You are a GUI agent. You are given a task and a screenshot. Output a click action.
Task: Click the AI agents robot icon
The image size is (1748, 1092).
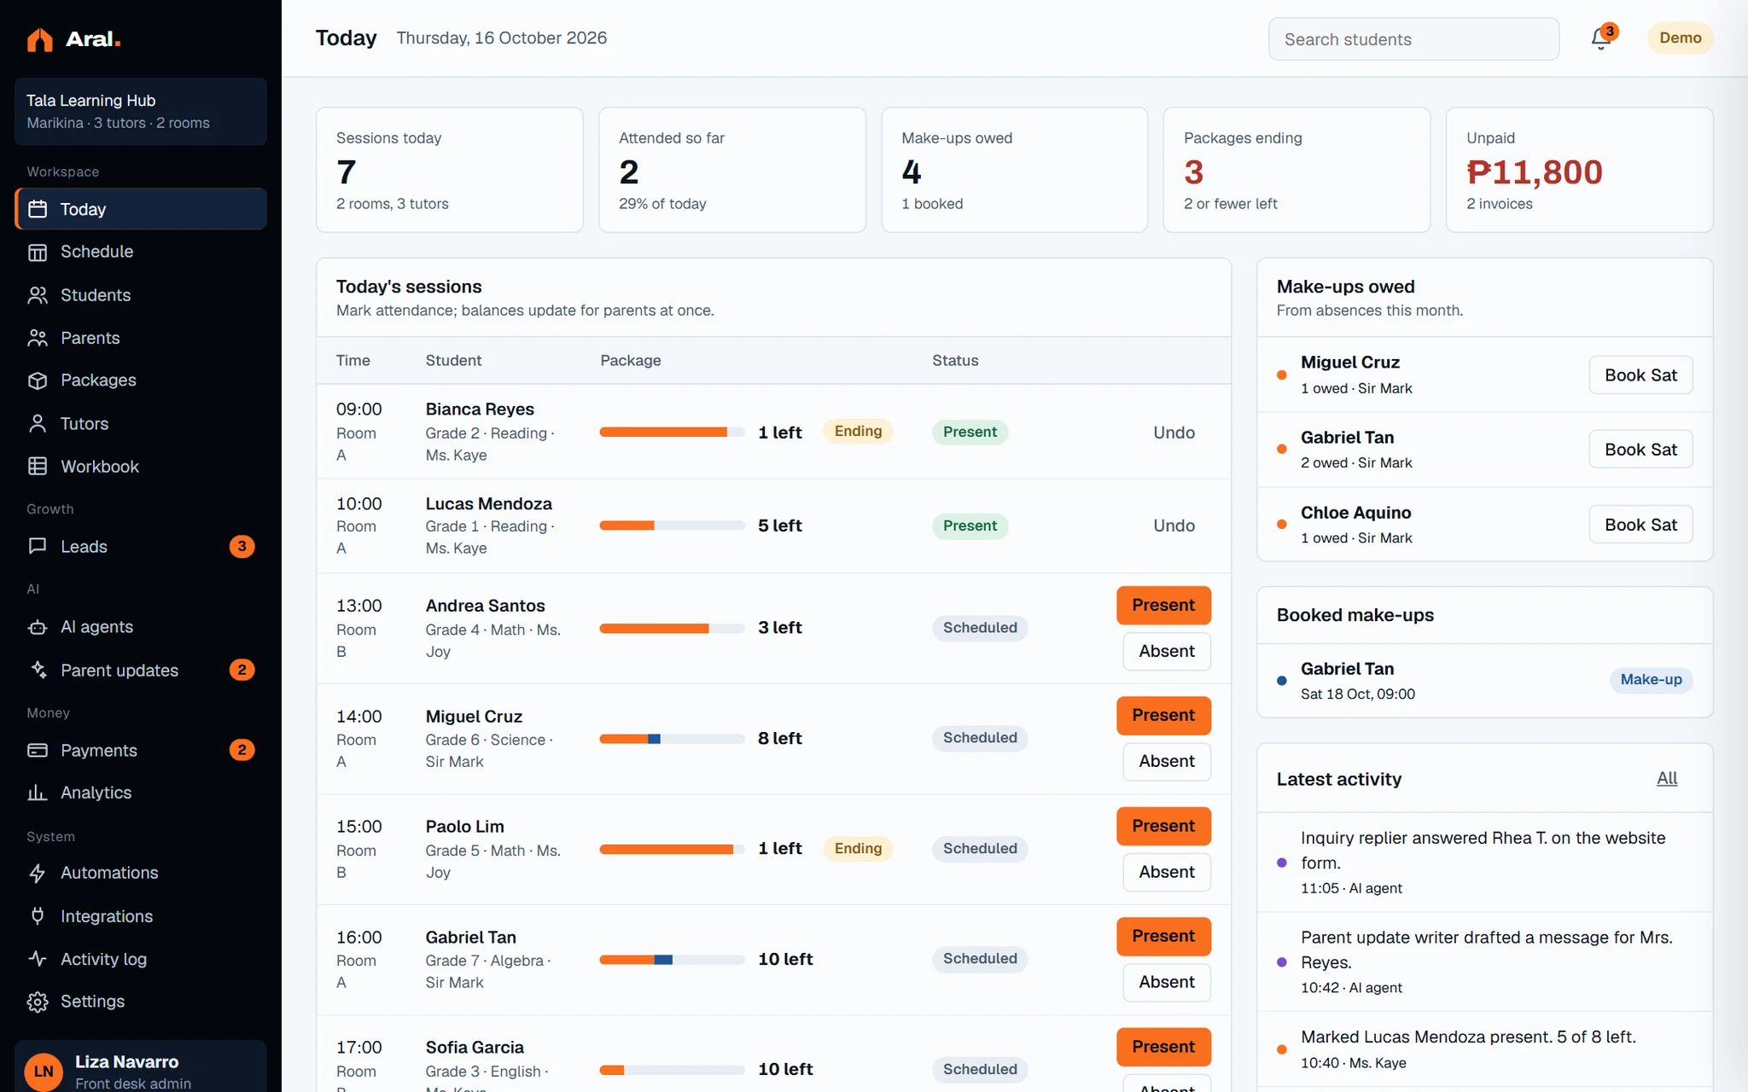(38, 627)
